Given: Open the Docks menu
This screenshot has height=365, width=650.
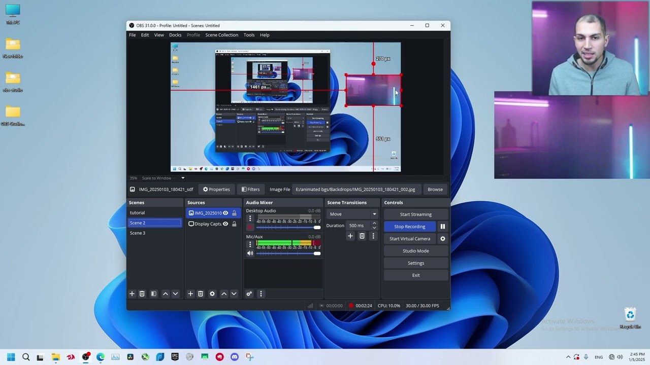Looking at the screenshot, I should point(175,35).
